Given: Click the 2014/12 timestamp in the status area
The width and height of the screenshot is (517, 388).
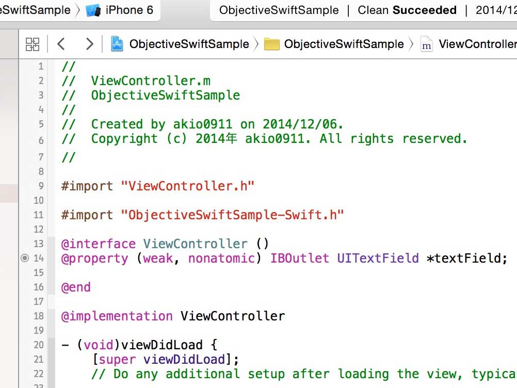Looking at the screenshot, I should click(x=496, y=10).
